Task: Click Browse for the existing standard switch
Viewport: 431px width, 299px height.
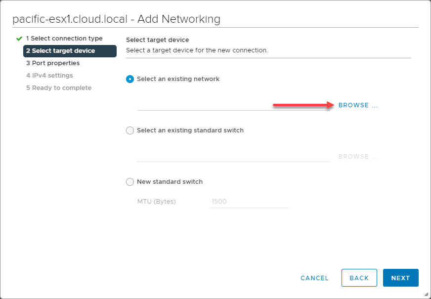Action: (358, 157)
